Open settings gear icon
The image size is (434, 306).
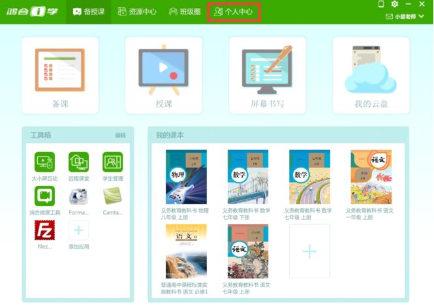(x=395, y=4)
